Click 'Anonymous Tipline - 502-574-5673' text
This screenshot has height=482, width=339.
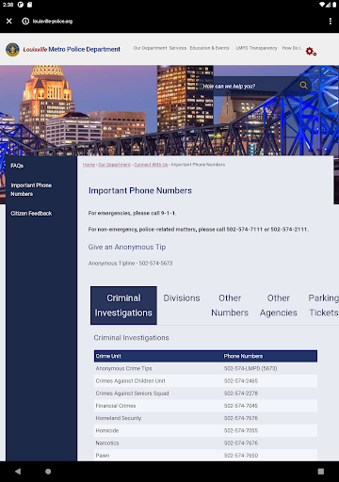coord(130,264)
